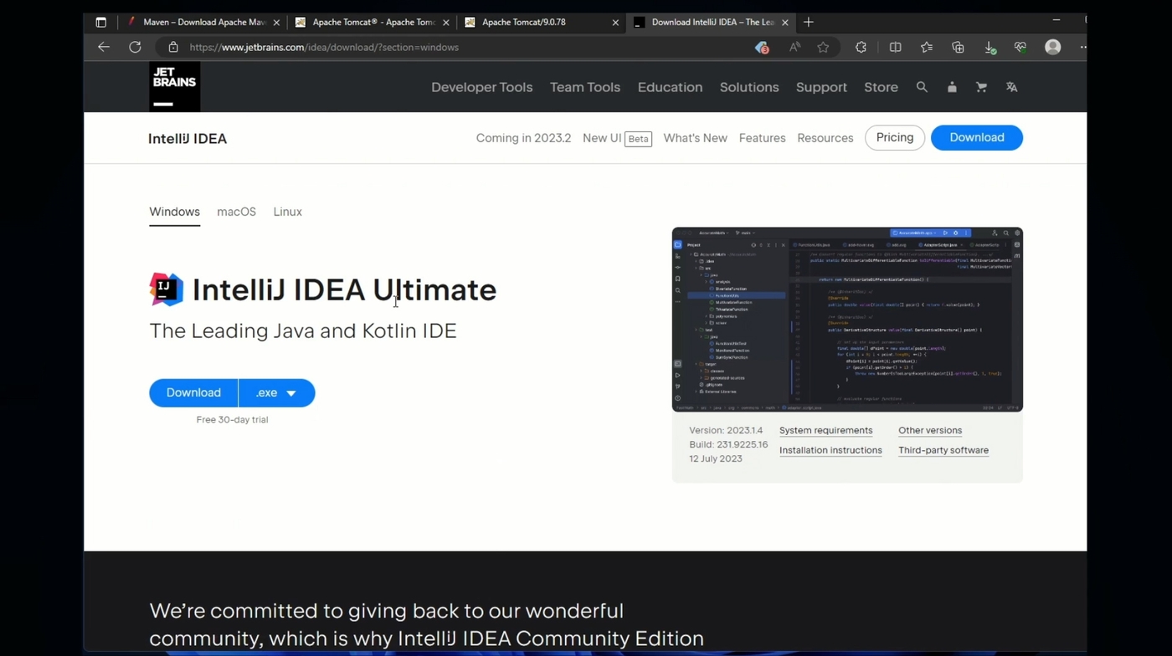Click the JetBrains logo

(174, 87)
